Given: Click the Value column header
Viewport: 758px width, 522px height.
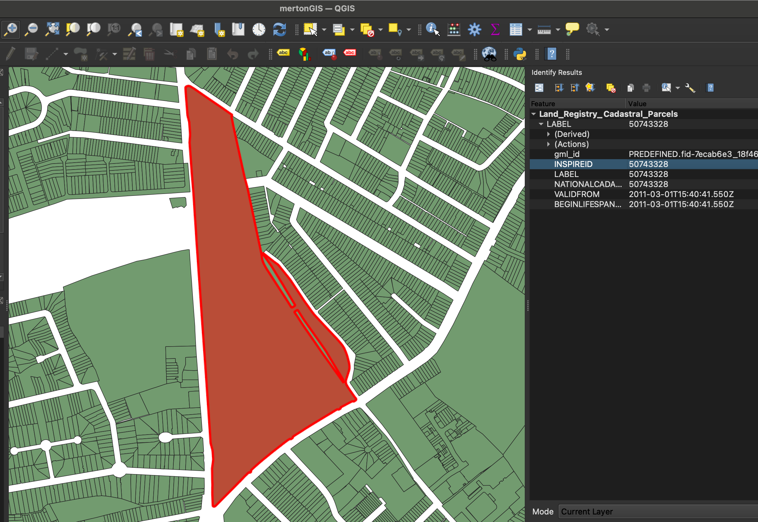Looking at the screenshot, I should [637, 104].
